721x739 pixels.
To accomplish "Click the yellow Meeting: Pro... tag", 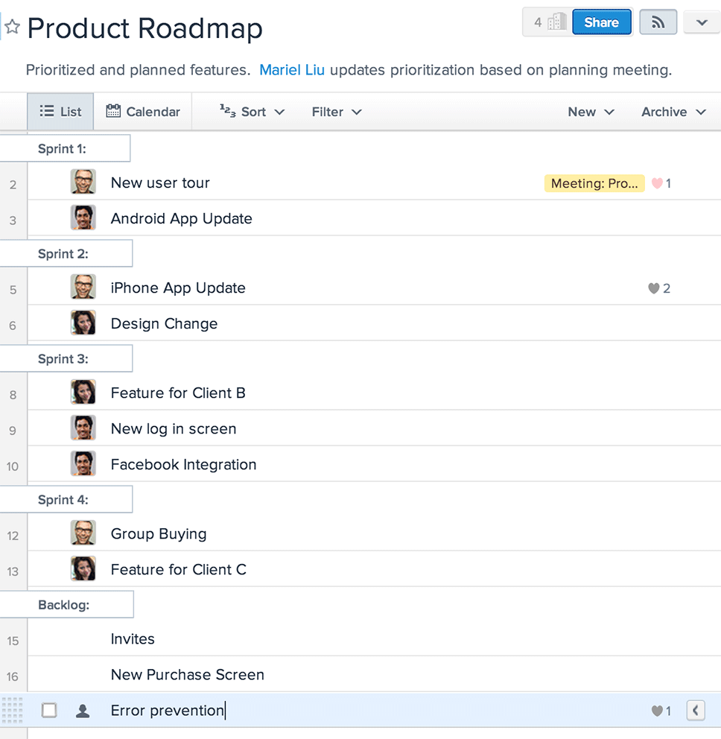I will click(x=594, y=183).
